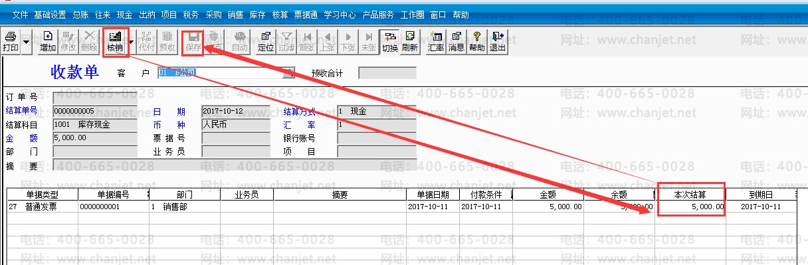The height and width of the screenshot is (265, 808).
Task: Click the 结算单号 field 0000000005
Action: [94, 111]
